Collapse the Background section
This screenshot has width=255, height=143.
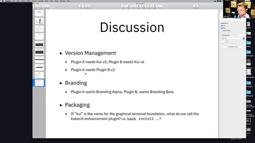(x=222, y=35)
